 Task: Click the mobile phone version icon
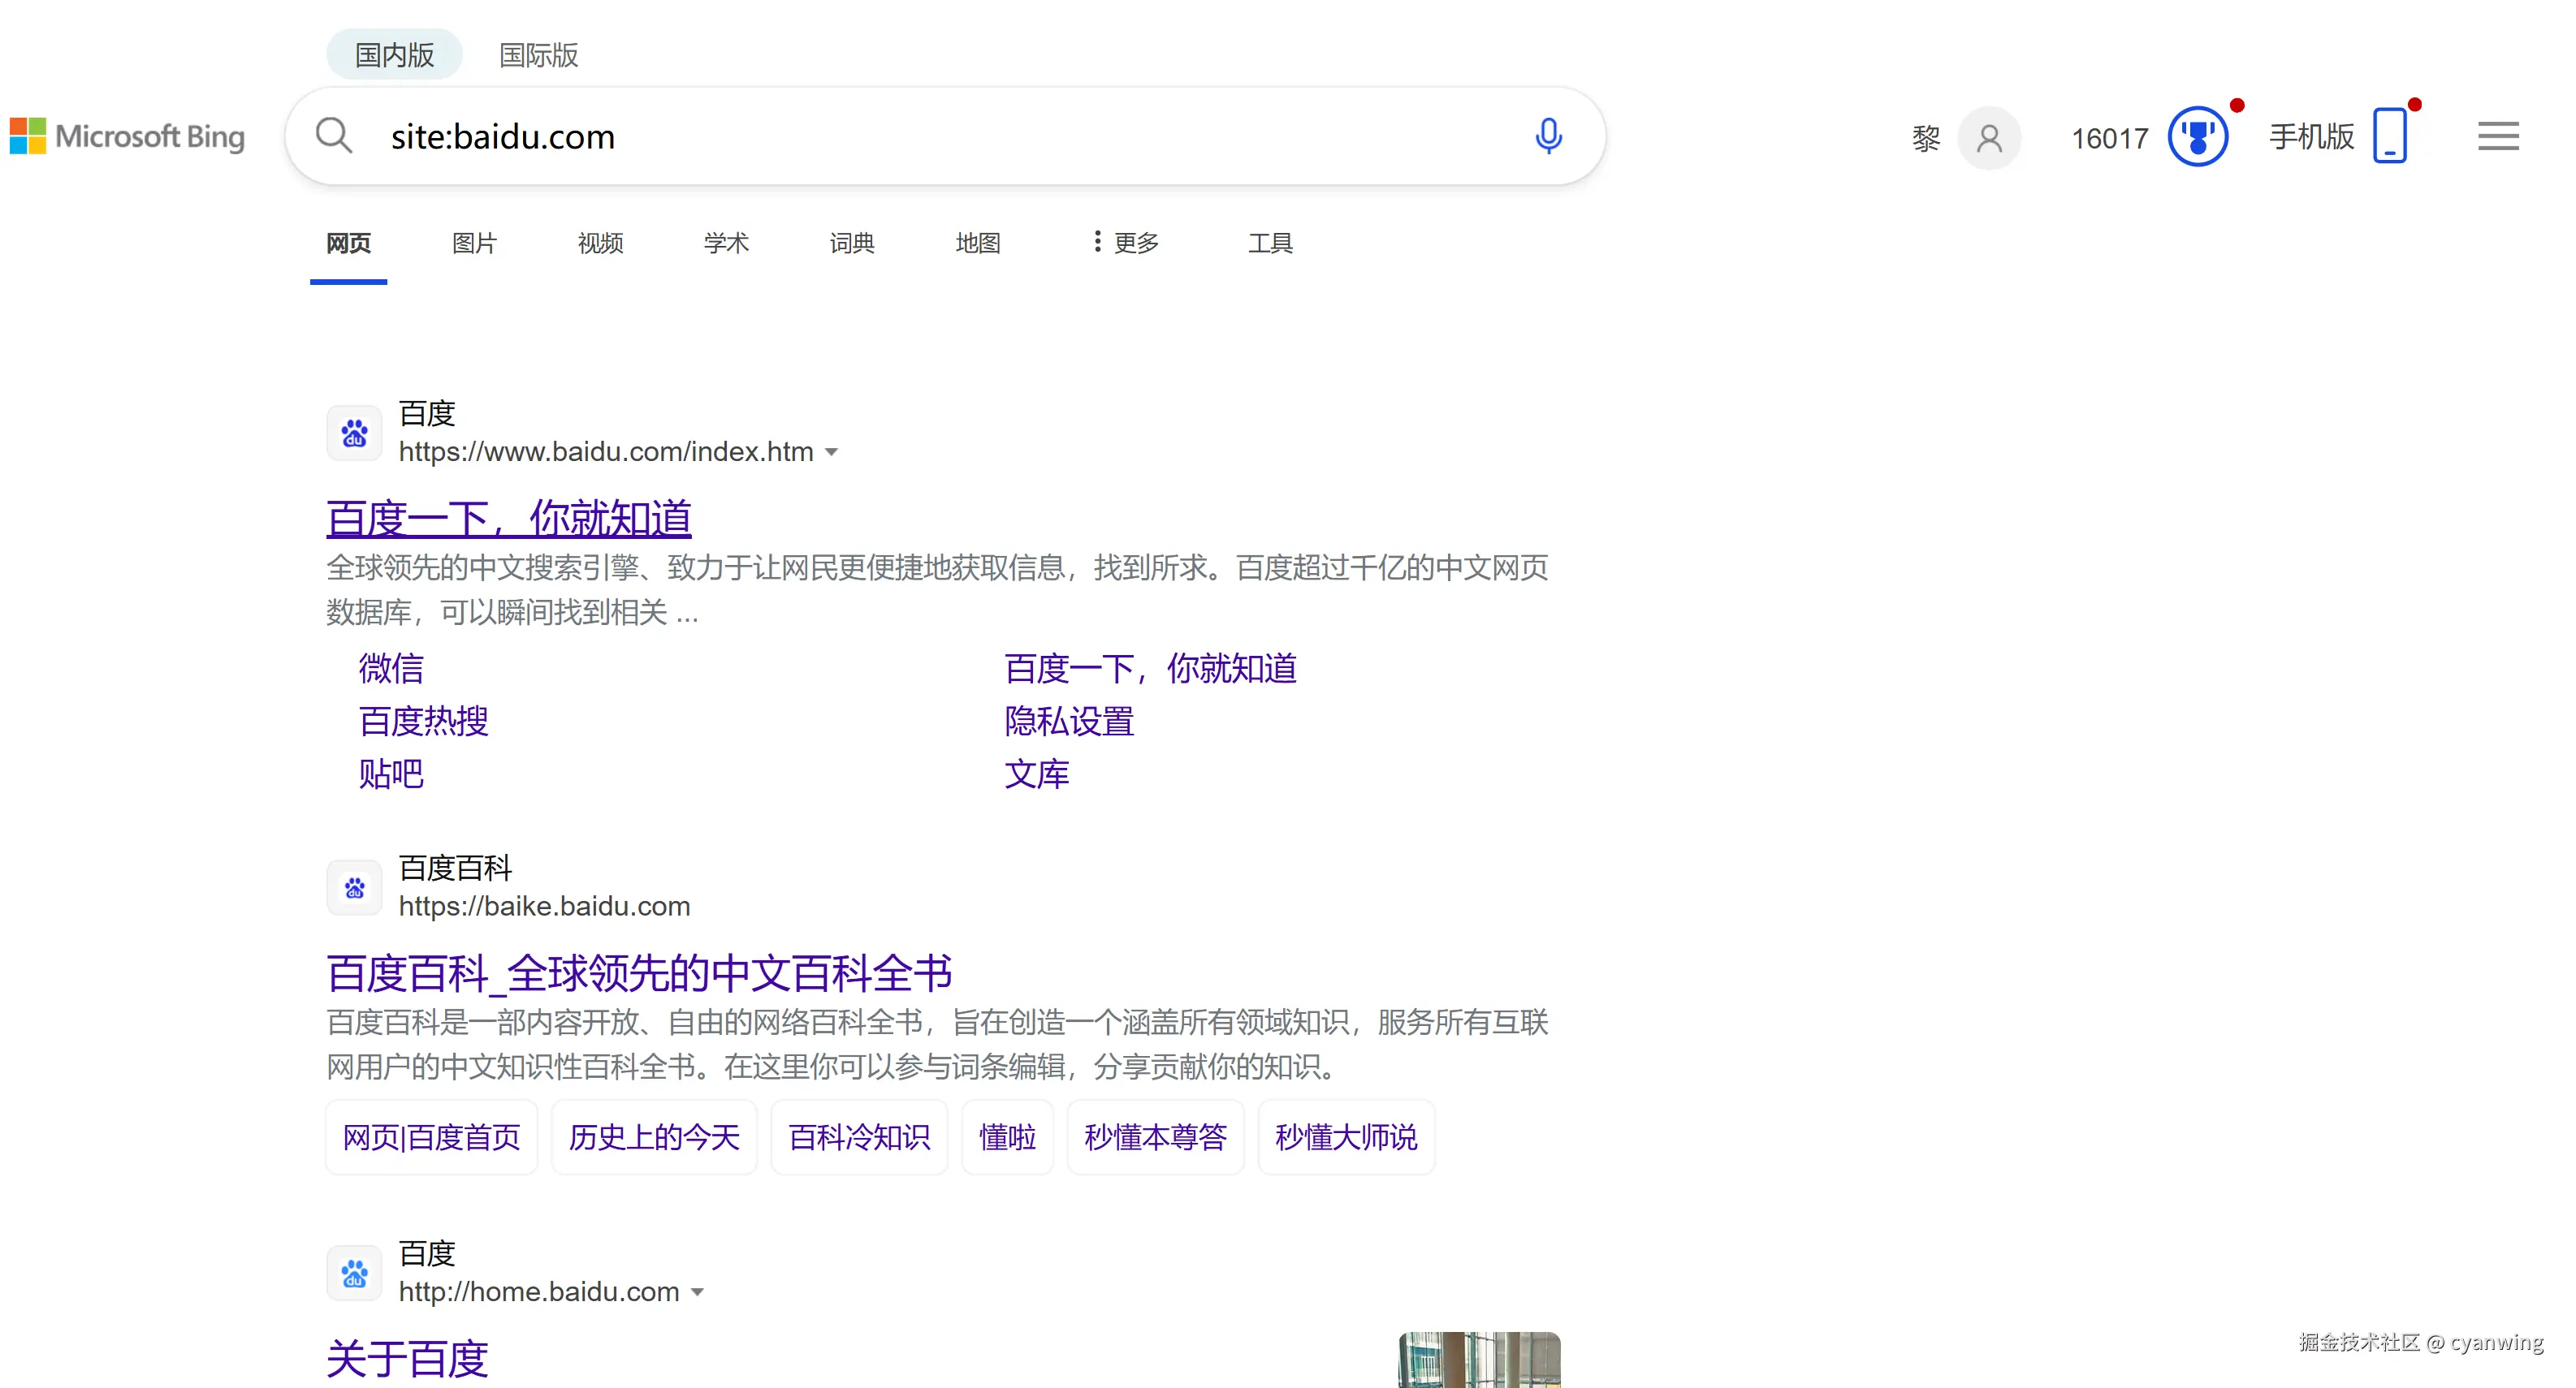coord(2390,136)
